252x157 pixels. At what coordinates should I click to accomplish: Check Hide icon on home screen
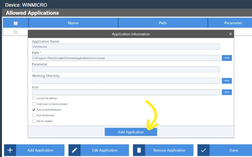click(x=34, y=104)
